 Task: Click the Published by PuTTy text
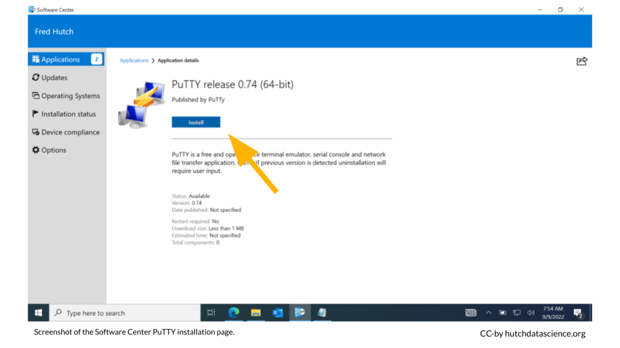198,100
